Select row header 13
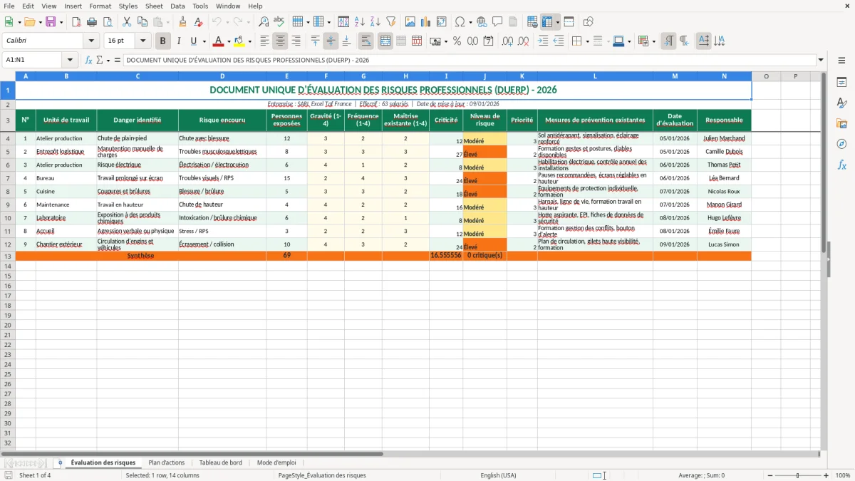Screen dimensions: 855x481 click(x=8, y=255)
